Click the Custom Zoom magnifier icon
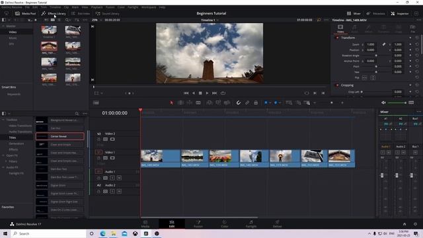This screenshot has width=423, height=238. 307,103
